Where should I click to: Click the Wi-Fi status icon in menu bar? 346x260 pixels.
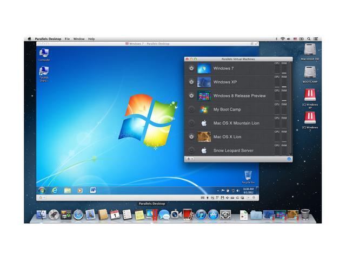(x=282, y=39)
